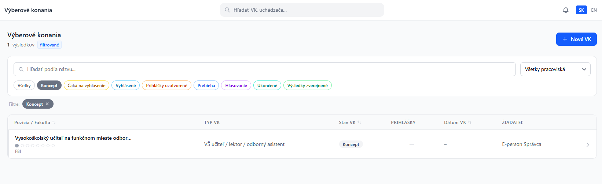Click the FBI faculty label
The height and width of the screenshot is (184, 602).
coord(18,151)
